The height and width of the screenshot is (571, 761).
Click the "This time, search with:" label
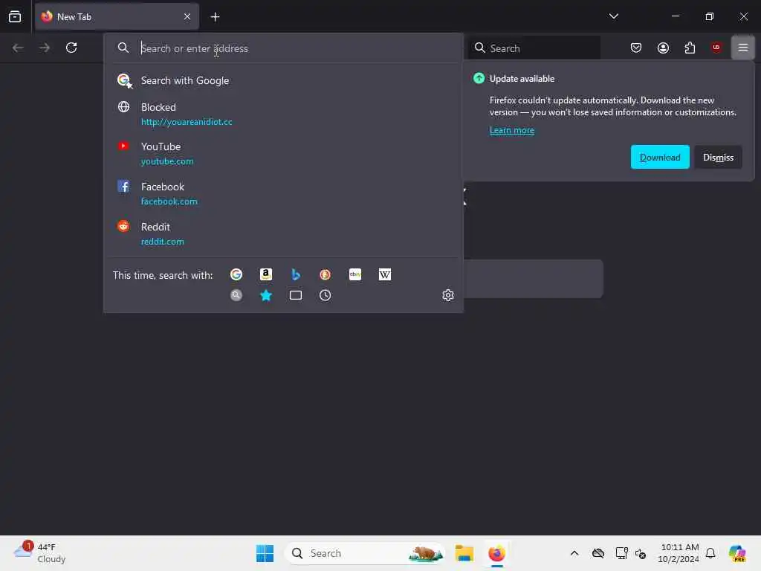pos(163,275)
